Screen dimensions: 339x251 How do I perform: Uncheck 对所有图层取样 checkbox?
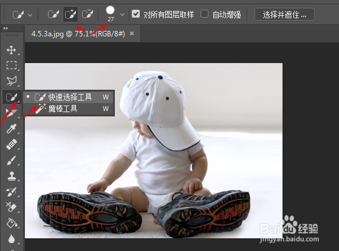point(135,14)
